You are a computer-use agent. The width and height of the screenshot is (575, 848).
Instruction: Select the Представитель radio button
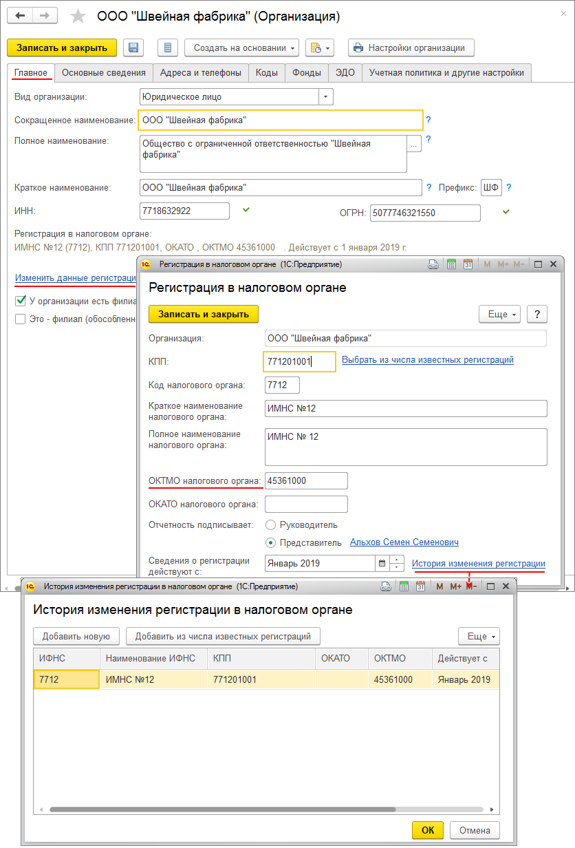coord(271,542)
